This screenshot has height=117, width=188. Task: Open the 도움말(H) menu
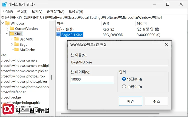76,11
